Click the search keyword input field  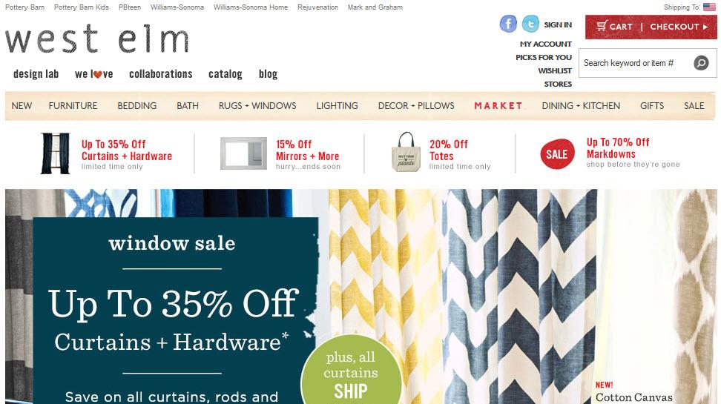(637, 63)
